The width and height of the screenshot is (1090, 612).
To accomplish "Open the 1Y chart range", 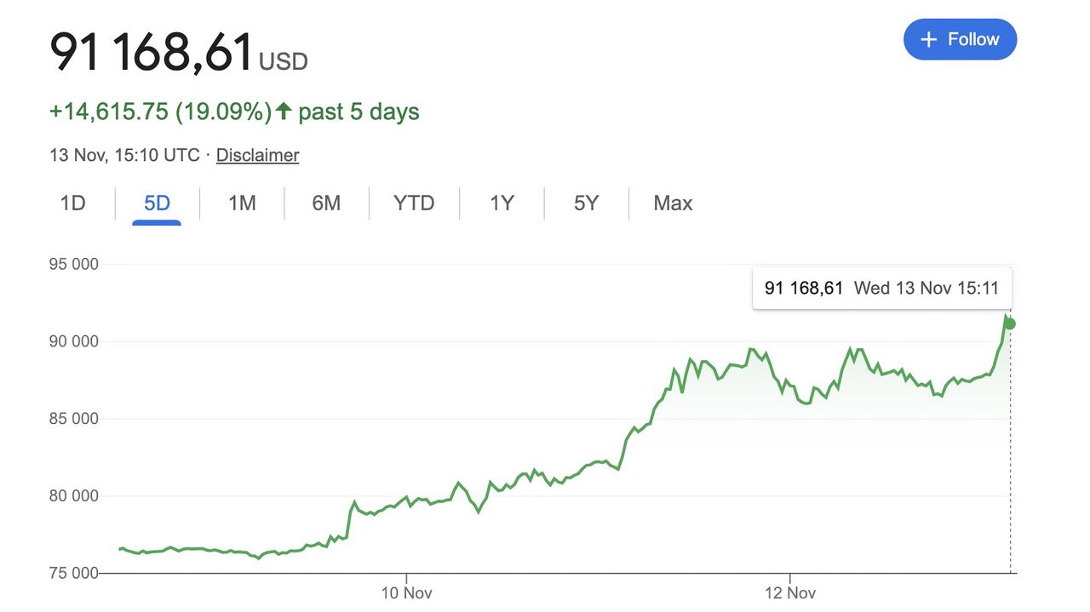I will [502, 203].
